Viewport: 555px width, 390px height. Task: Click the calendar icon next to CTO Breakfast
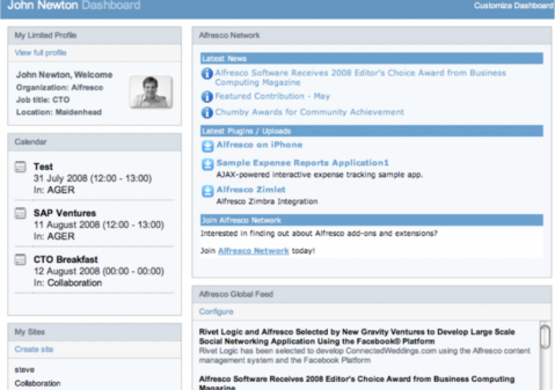point(21,259)
